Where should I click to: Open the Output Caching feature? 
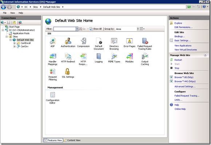tap(145, 59)
